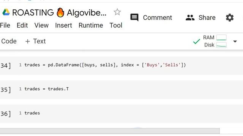The image size is (243, 136).
Task: Run cell 36 via its bracket
Action: click(x=6, y=114)
